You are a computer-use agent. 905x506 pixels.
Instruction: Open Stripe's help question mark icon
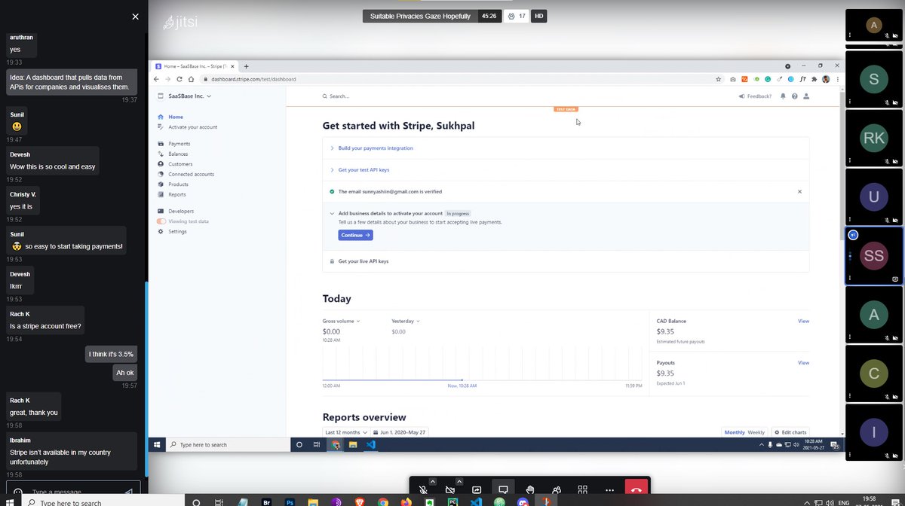click(x=795, y=96)
